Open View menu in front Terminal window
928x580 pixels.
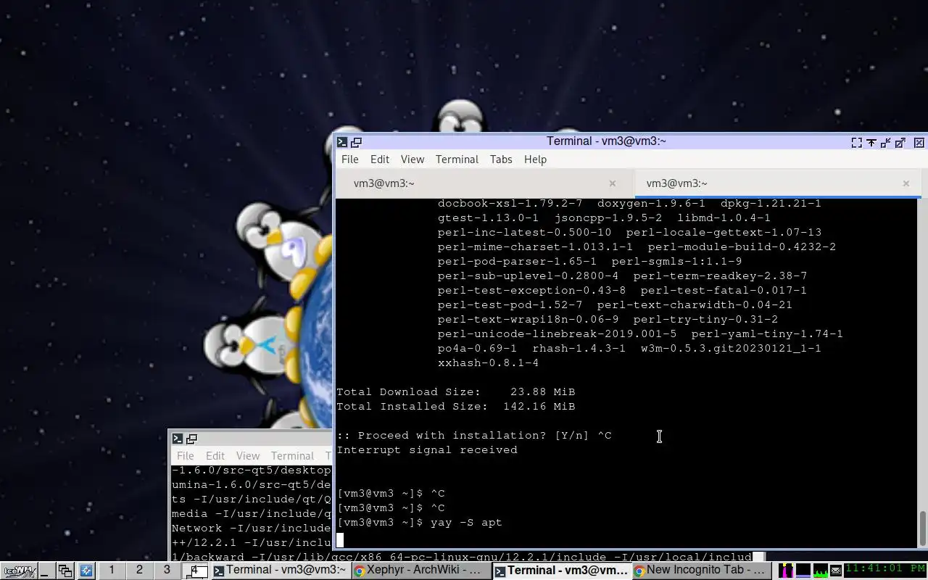pyautogui.click(x=413, y=159)
